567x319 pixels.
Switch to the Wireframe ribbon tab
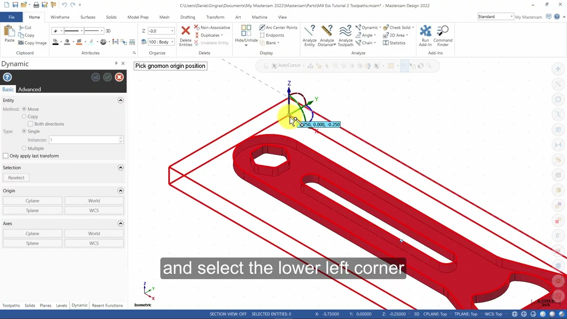tap(60, 17)
